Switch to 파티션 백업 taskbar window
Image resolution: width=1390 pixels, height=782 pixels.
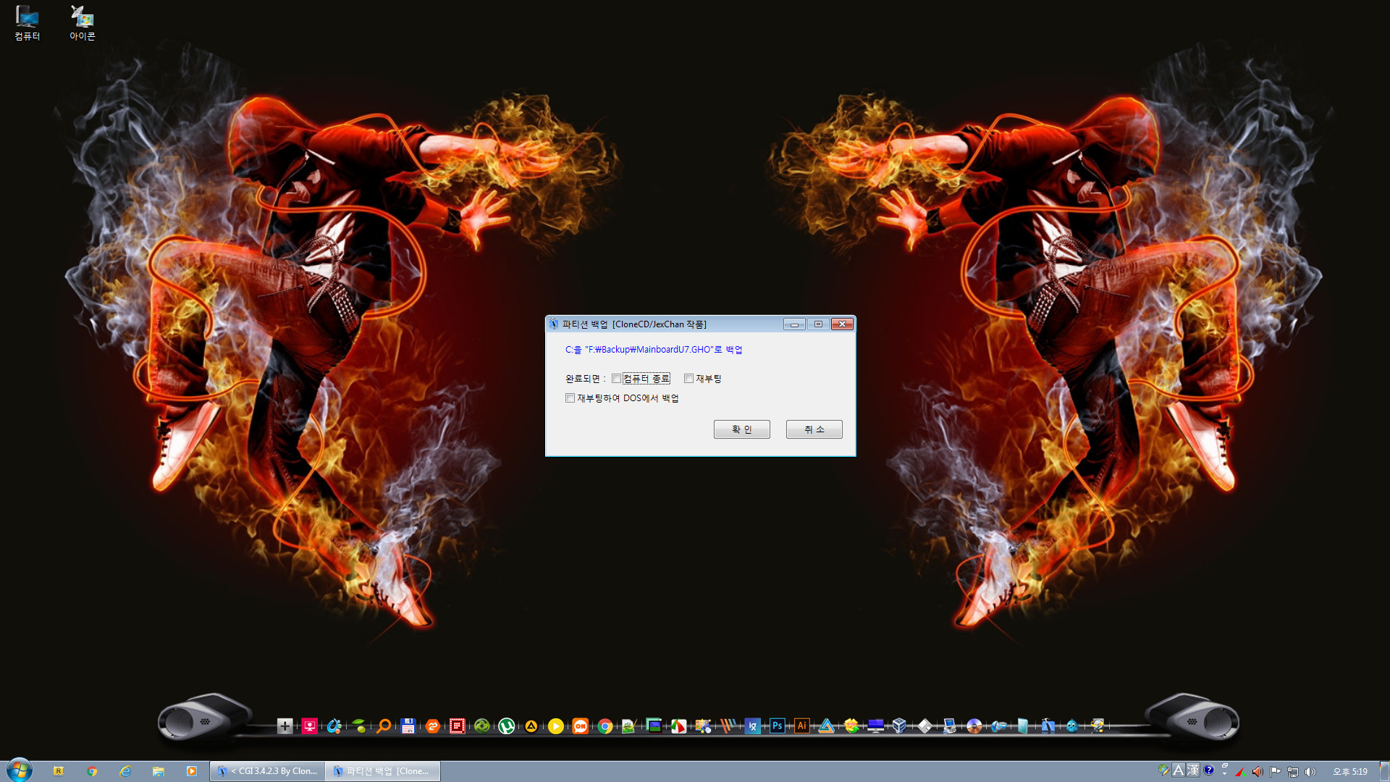[383, 771]
